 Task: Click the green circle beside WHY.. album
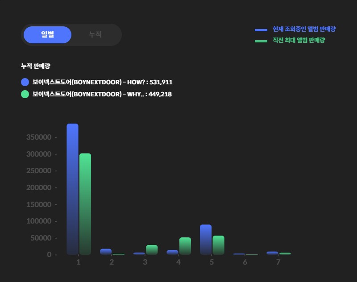coord(25,94)
